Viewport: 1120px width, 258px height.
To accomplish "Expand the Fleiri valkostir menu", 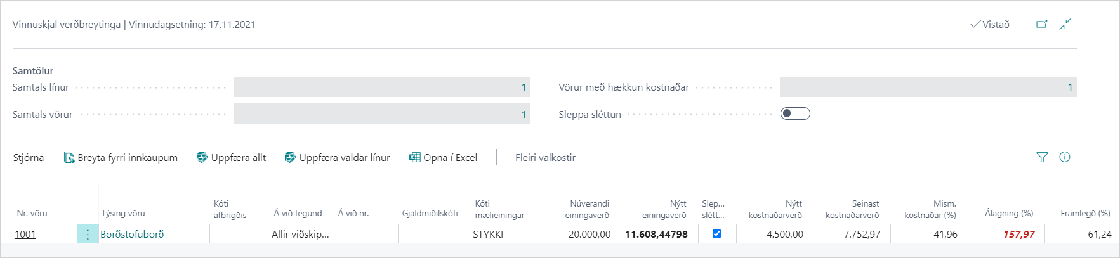I will 545,157.
